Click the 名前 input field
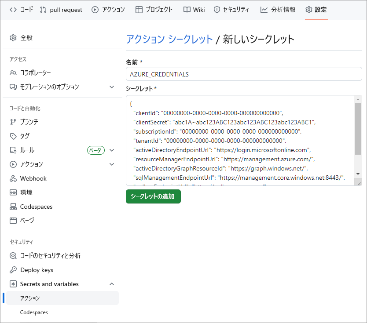Image resolution: width=367 pixels, height=323 pixels. tap(244, 74)
